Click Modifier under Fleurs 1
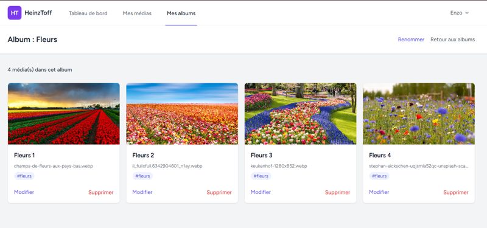 [24, 192]
